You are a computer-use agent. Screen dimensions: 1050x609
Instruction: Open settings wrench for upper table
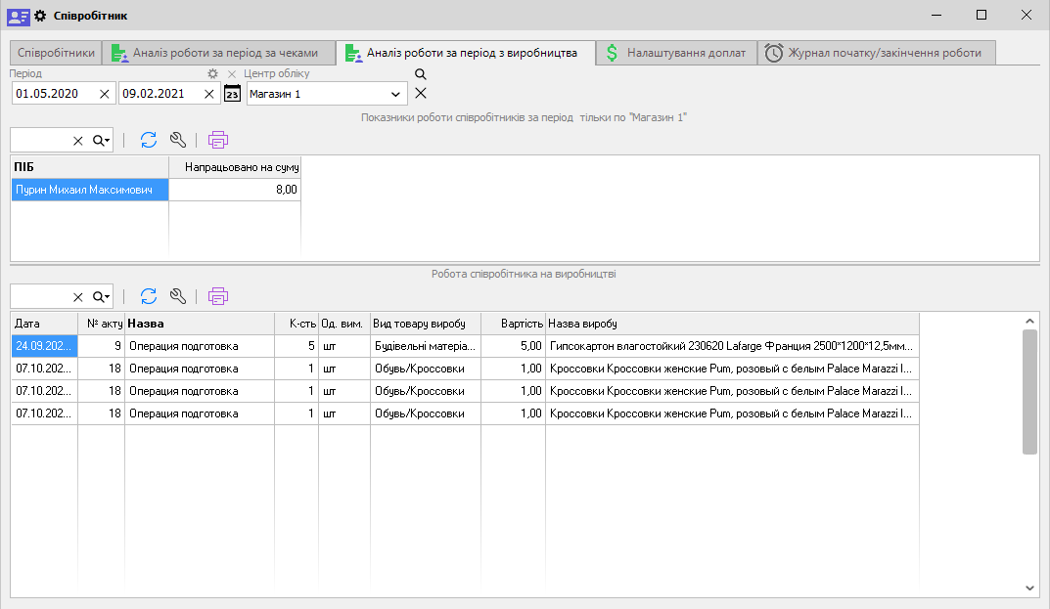[178, 140]
